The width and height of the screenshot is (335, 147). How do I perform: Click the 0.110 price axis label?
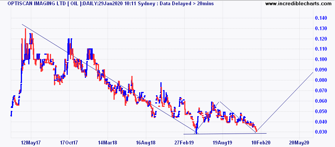(x=321, y=49)
